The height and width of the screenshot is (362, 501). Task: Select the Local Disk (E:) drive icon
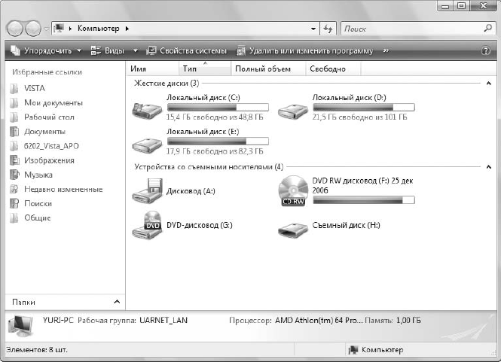pyautogui.click(x=147, y=145)
